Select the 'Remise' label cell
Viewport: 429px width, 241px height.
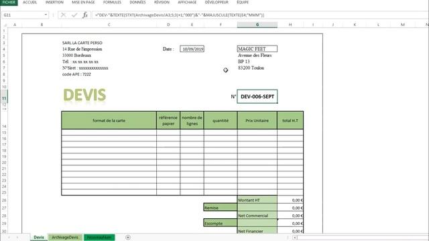point(221,208)
